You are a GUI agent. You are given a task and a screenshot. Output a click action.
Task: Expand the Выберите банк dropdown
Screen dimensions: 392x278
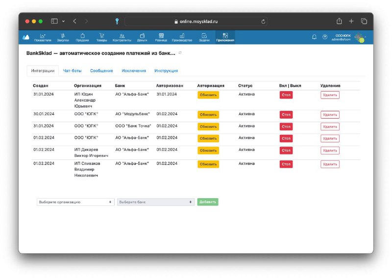point(156,202)
